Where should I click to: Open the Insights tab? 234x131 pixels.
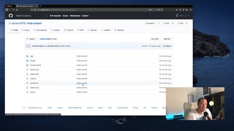[106, 30]
